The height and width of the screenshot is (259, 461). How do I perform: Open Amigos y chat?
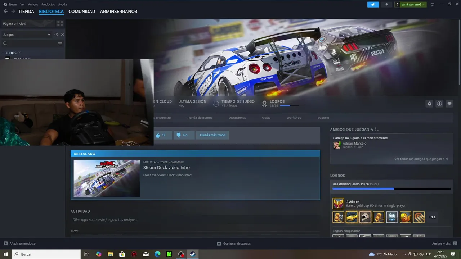[444, 244]
